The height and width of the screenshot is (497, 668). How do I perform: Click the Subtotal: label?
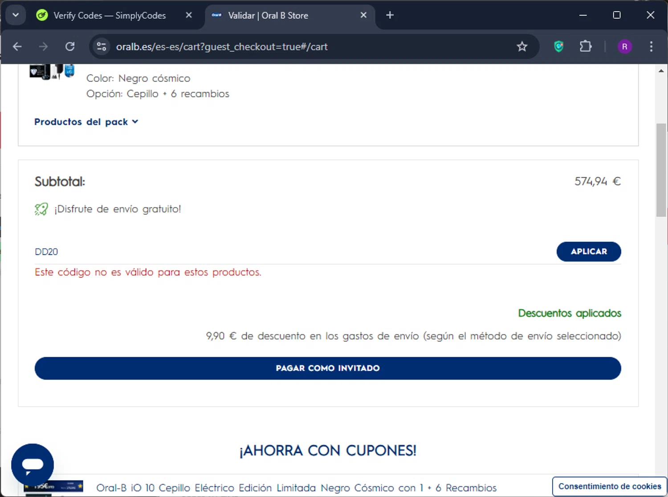(x=60, y=182)
